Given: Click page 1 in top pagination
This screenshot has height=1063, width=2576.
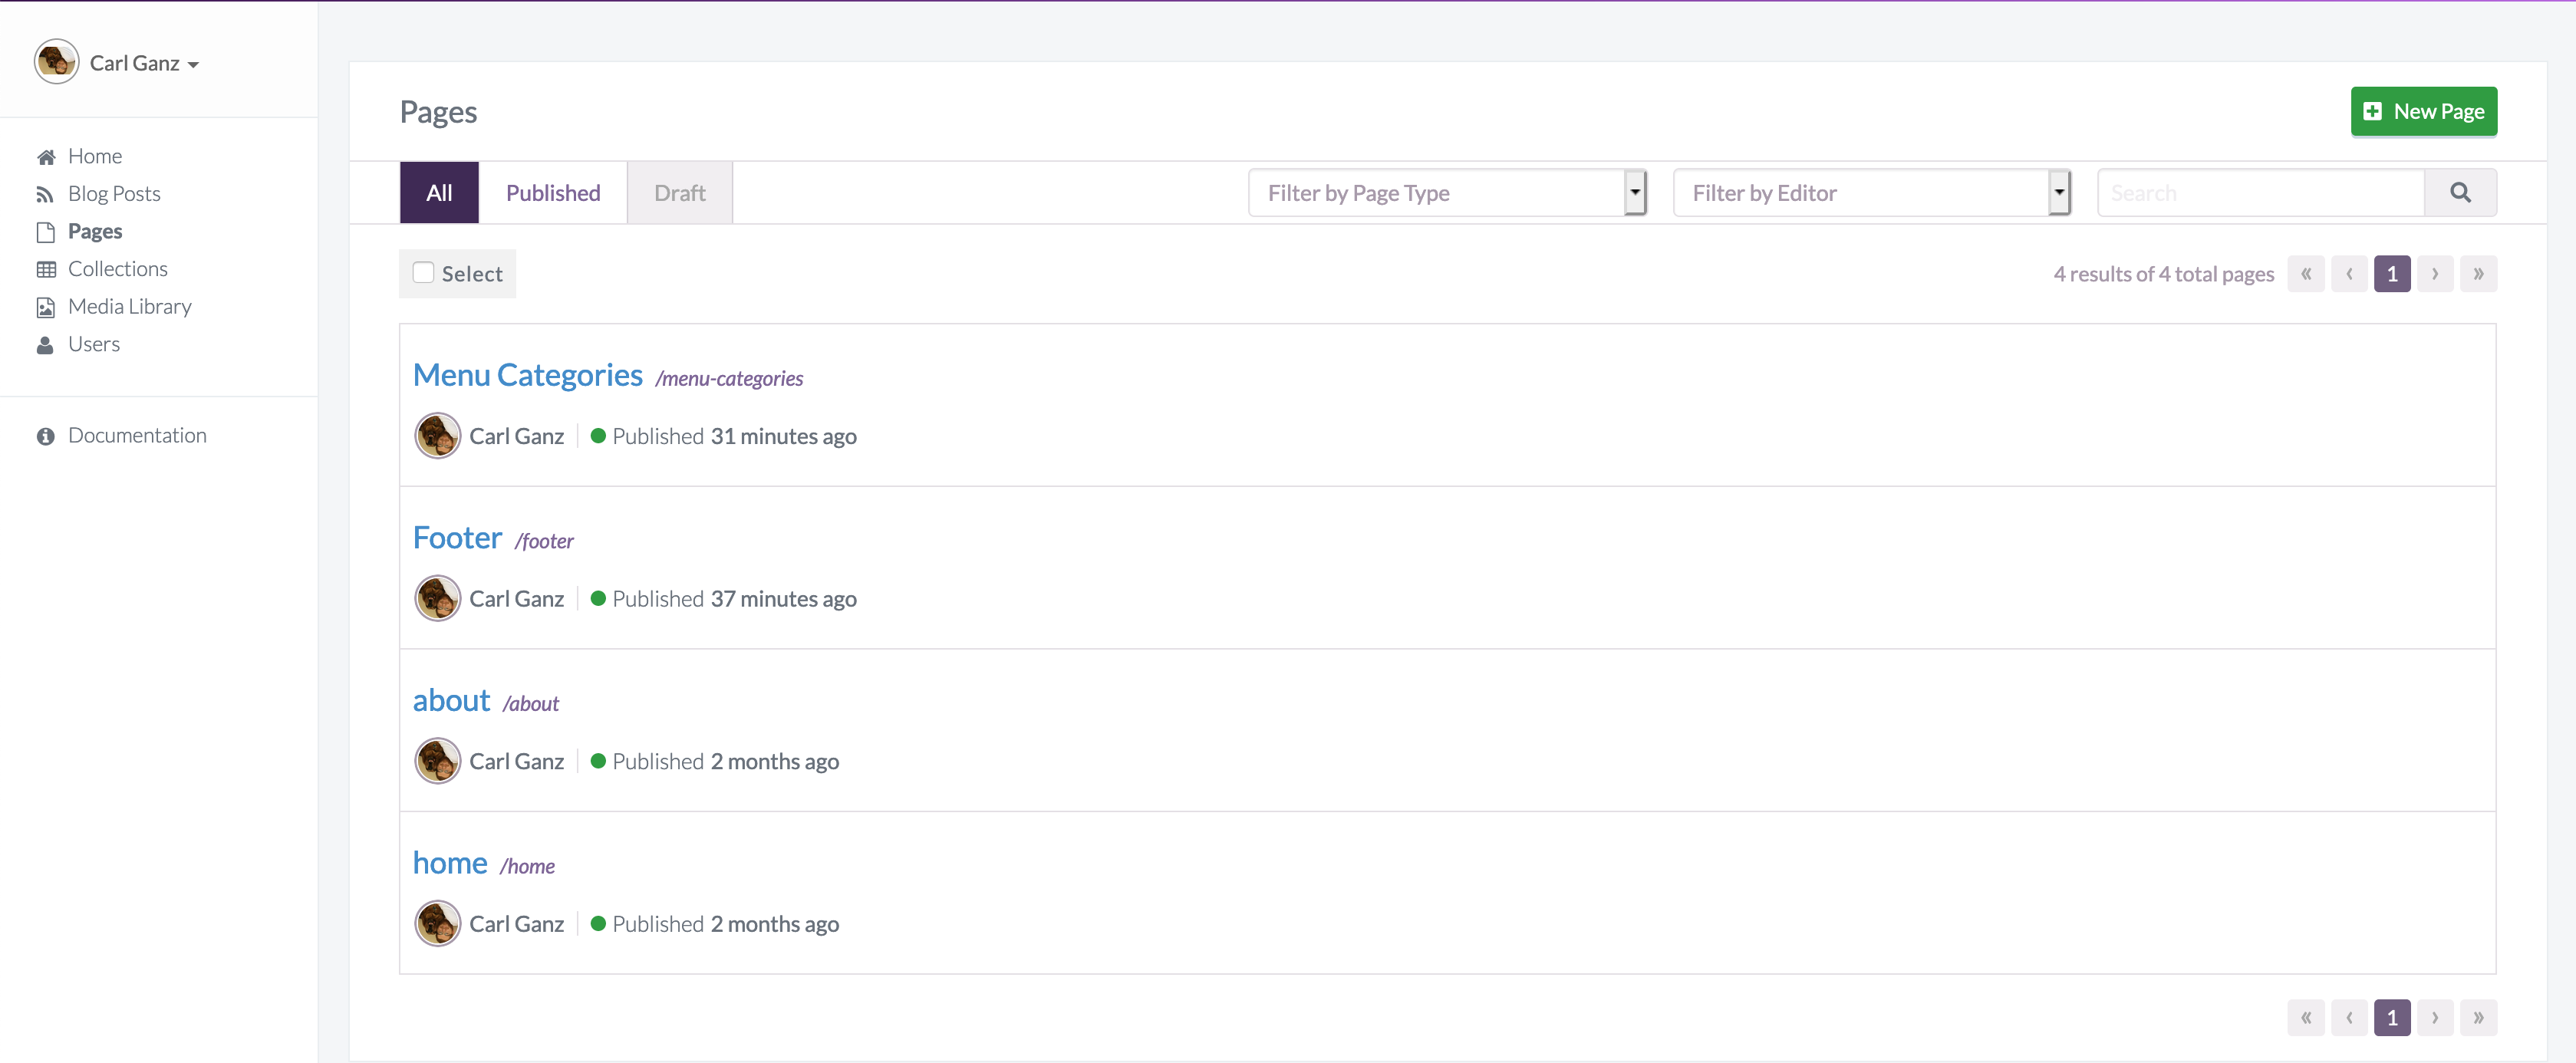Looking at the screenshot, I should click(x=2392, y=274).
